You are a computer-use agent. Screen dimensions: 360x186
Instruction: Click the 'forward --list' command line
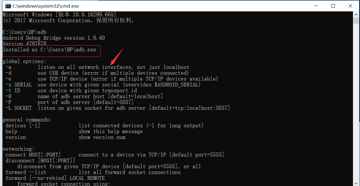pos(25,172)
